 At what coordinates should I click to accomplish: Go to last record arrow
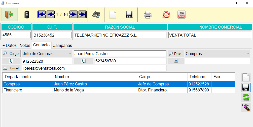pos(83,15)
